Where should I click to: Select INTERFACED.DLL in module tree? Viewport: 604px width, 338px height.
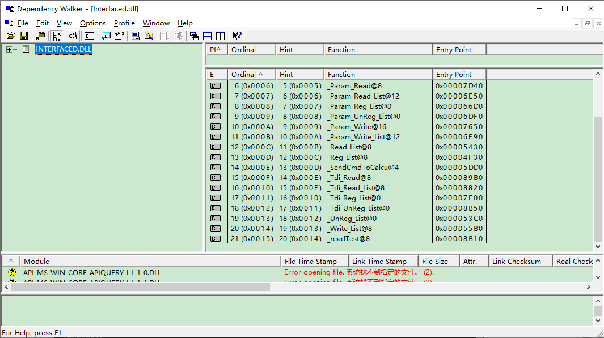pyautogui.click(x=64, y=49)
